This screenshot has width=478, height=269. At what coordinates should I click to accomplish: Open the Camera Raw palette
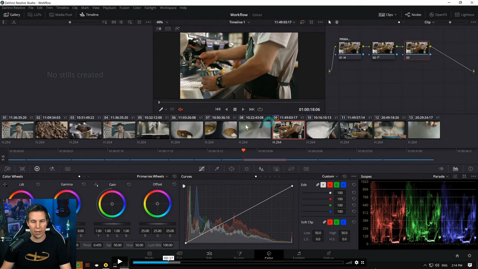[x=7, y=169]
